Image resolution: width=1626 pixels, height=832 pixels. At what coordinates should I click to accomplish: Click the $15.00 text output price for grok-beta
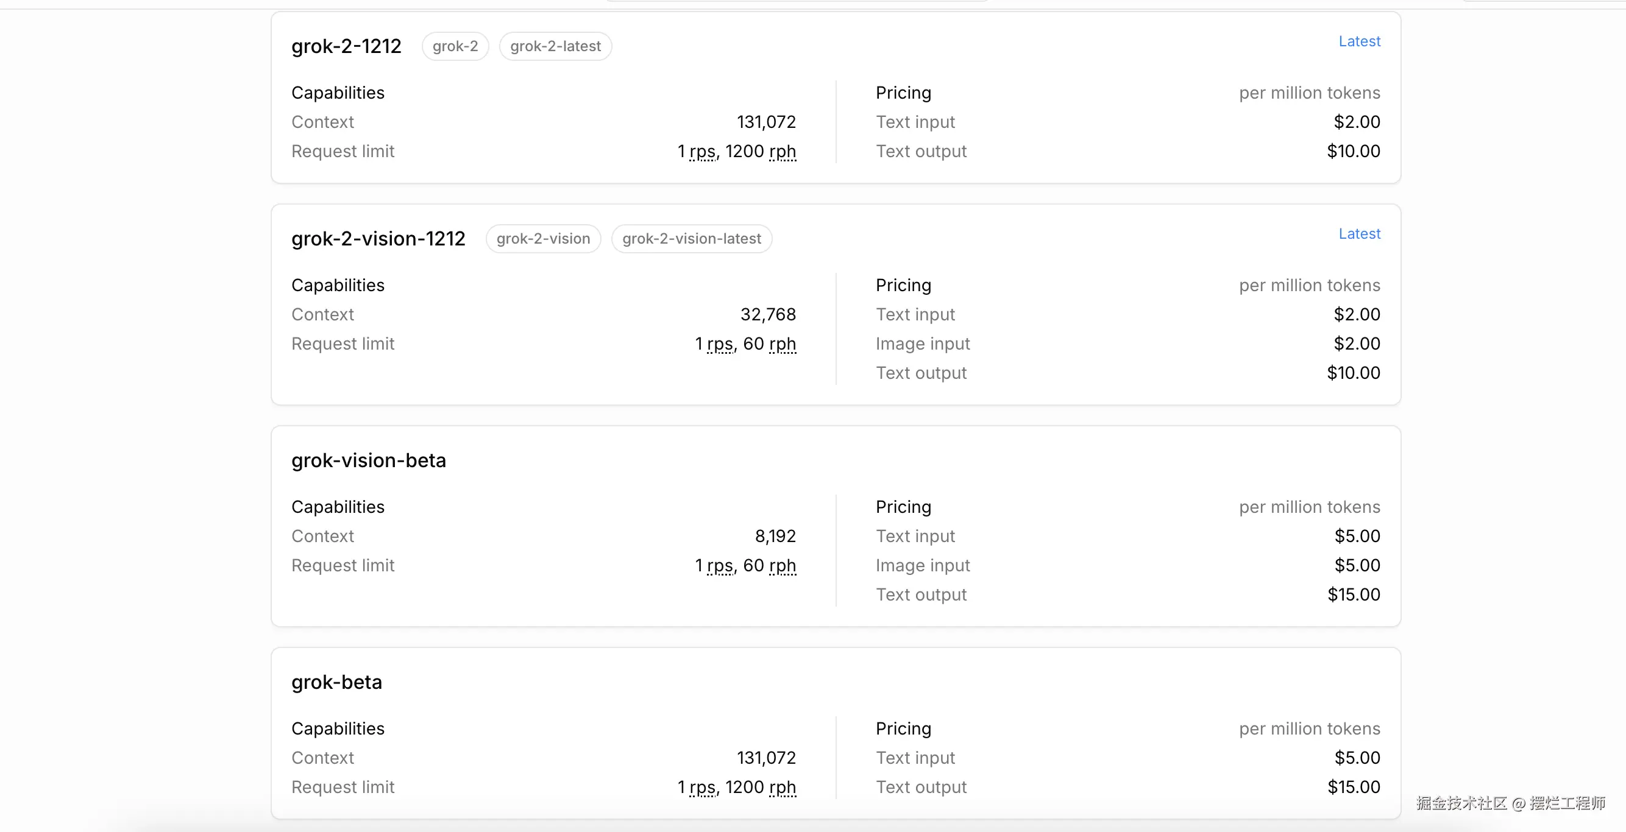click(x=1353, y=788)
